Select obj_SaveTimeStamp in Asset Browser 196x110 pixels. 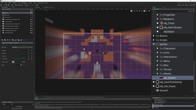[171, 82]
